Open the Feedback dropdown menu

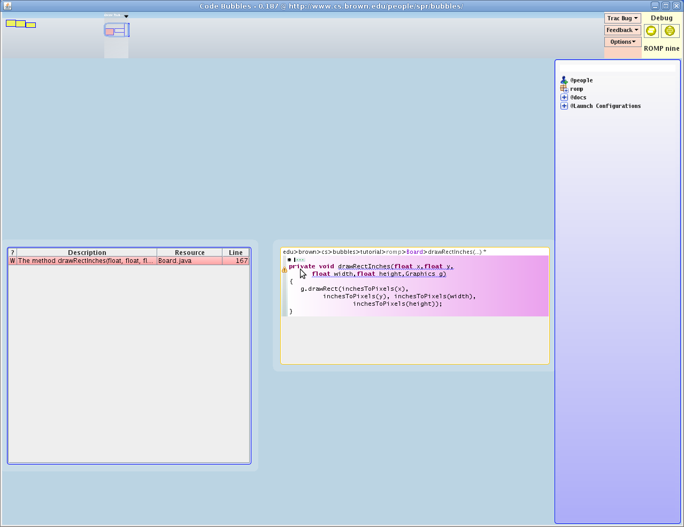(622, 30)
